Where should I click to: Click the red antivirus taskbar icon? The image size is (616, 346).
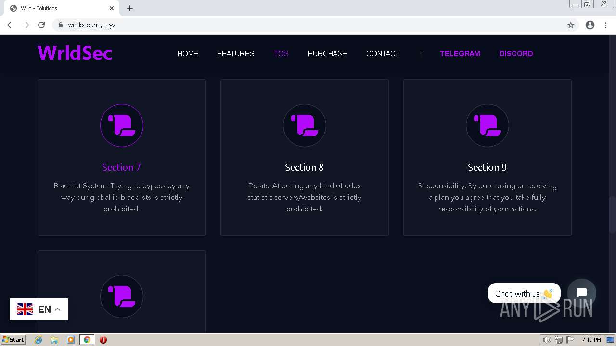pos(103,340)
